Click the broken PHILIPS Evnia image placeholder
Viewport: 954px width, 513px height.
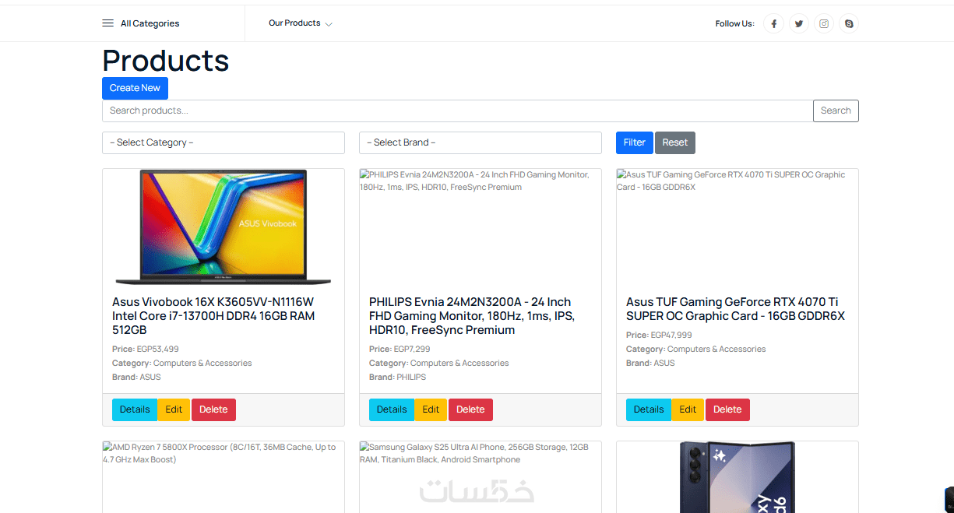pyautogui.click(x=481, y=227)
